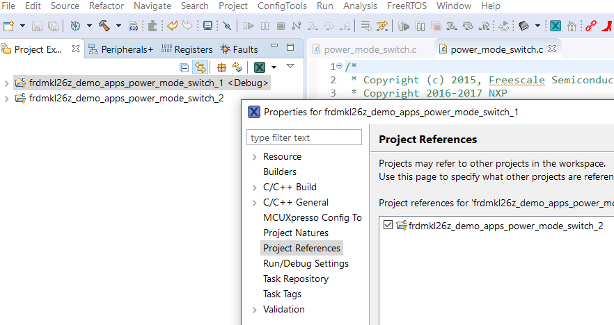The height and width of the screenshot is (325, 614).
Task: Click the Terminate all debug sessions icon
Action: click(x=436, y=26)
